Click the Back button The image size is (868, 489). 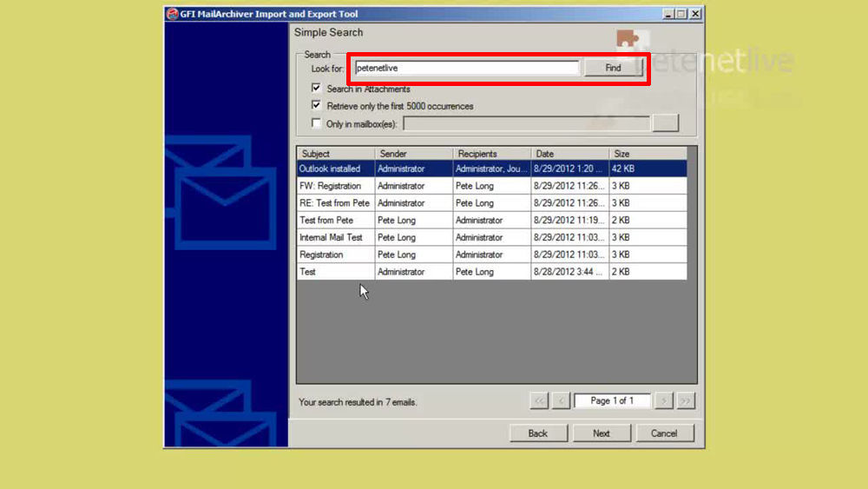point(538,433)
